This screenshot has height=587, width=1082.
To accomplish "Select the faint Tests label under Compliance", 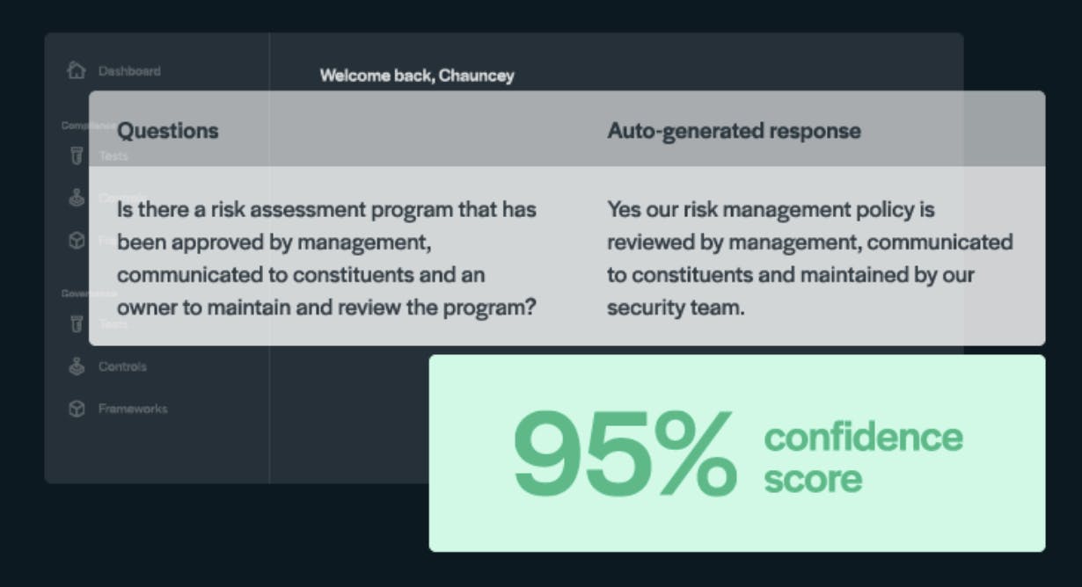I will point(113,156).
